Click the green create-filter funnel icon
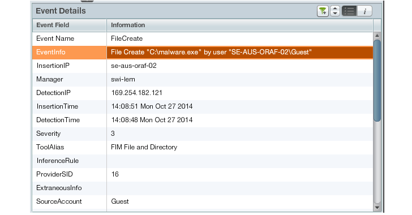This screenshot has width=412, height=215. [323, 11]
